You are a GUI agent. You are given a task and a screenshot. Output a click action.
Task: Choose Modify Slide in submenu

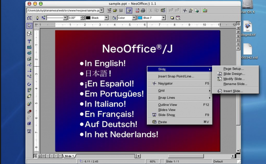(236, 79)
